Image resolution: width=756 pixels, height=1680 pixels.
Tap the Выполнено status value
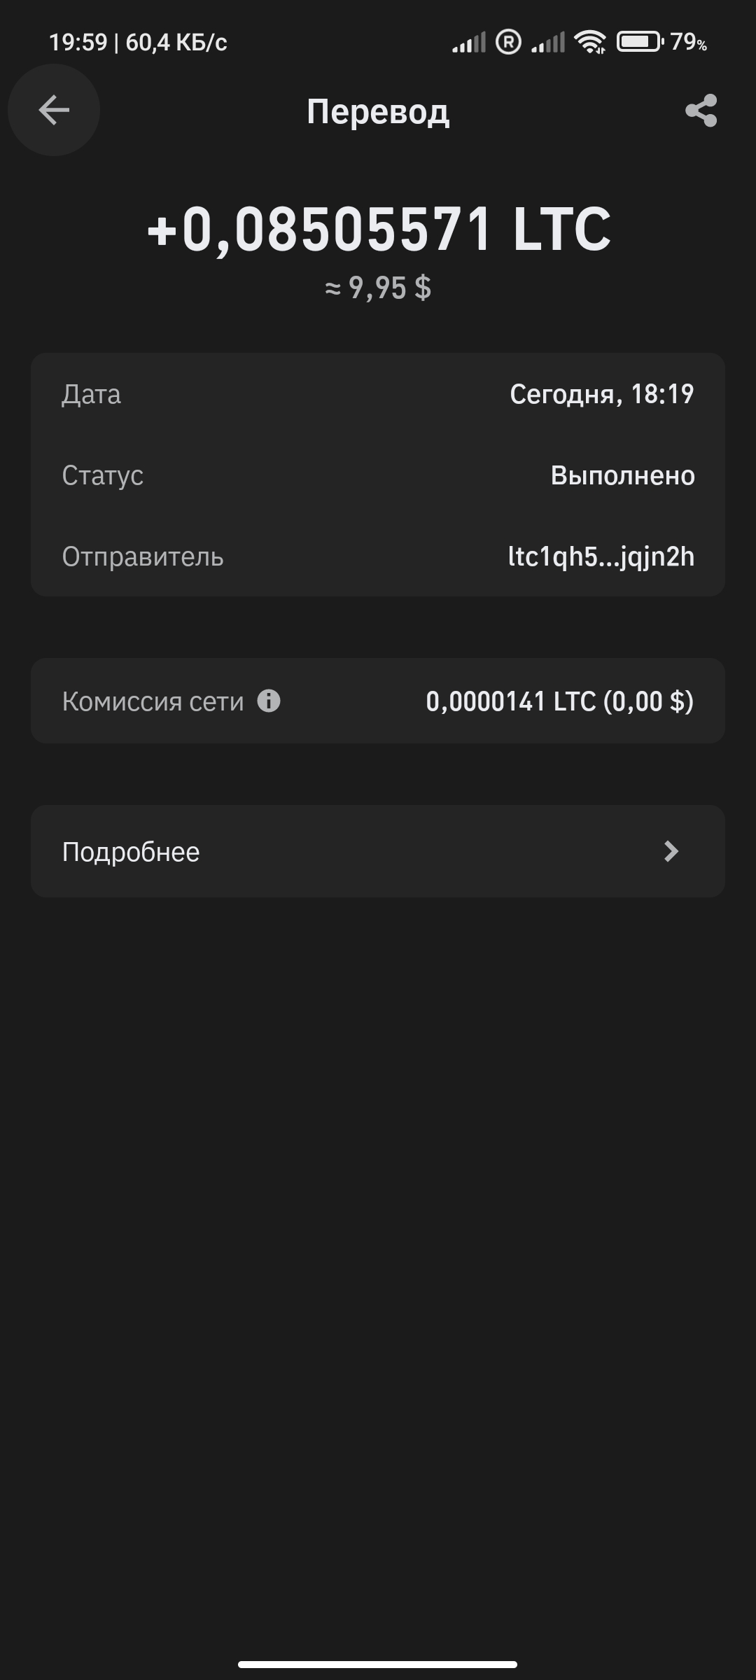click(x=622, y=475)
